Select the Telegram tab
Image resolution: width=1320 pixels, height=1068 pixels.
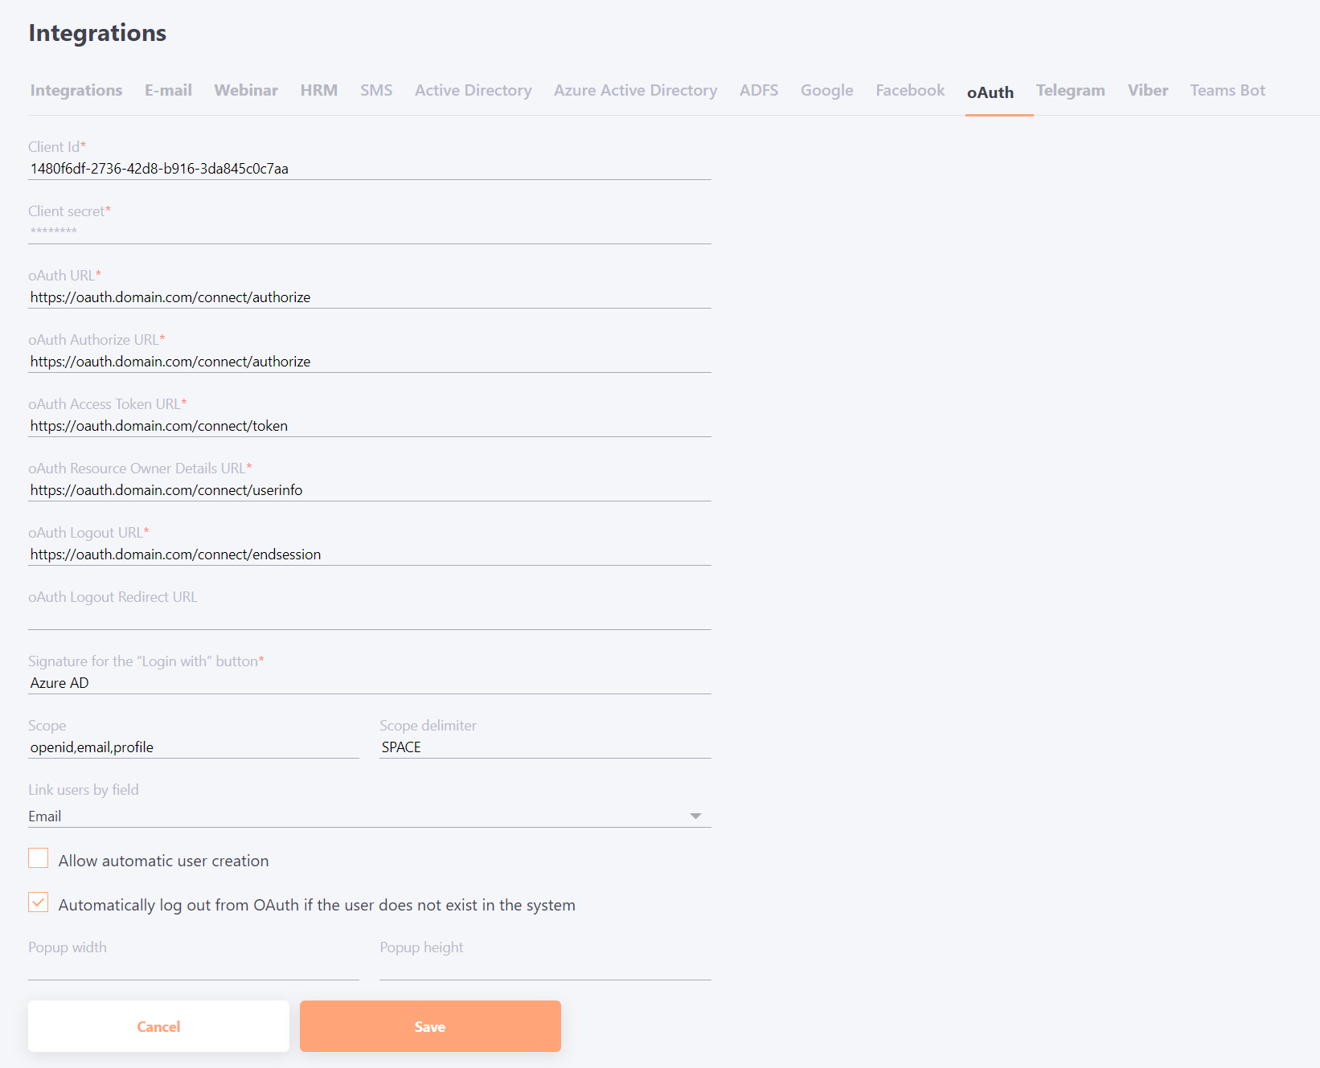tap(1071, 90)
